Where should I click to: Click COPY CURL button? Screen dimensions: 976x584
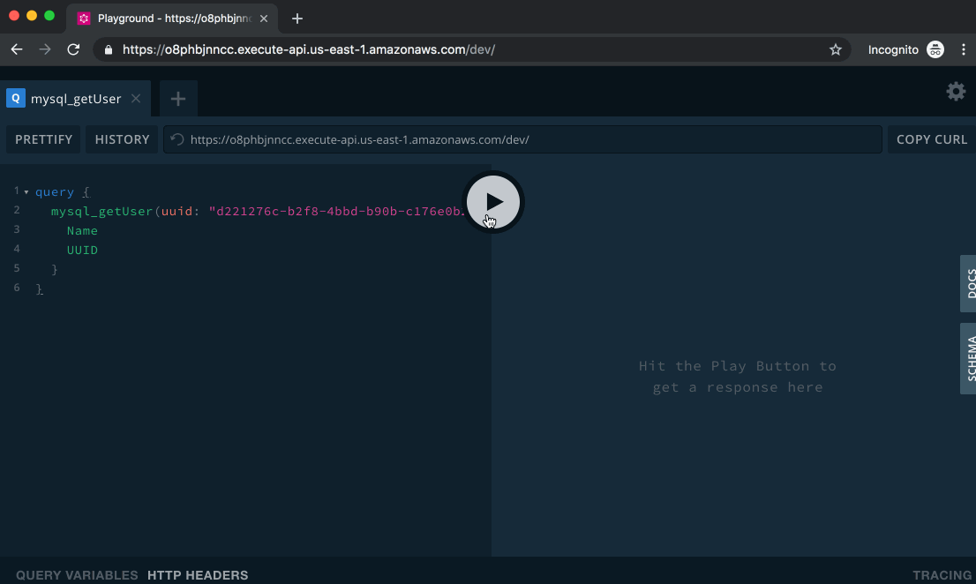pos(932,139)
